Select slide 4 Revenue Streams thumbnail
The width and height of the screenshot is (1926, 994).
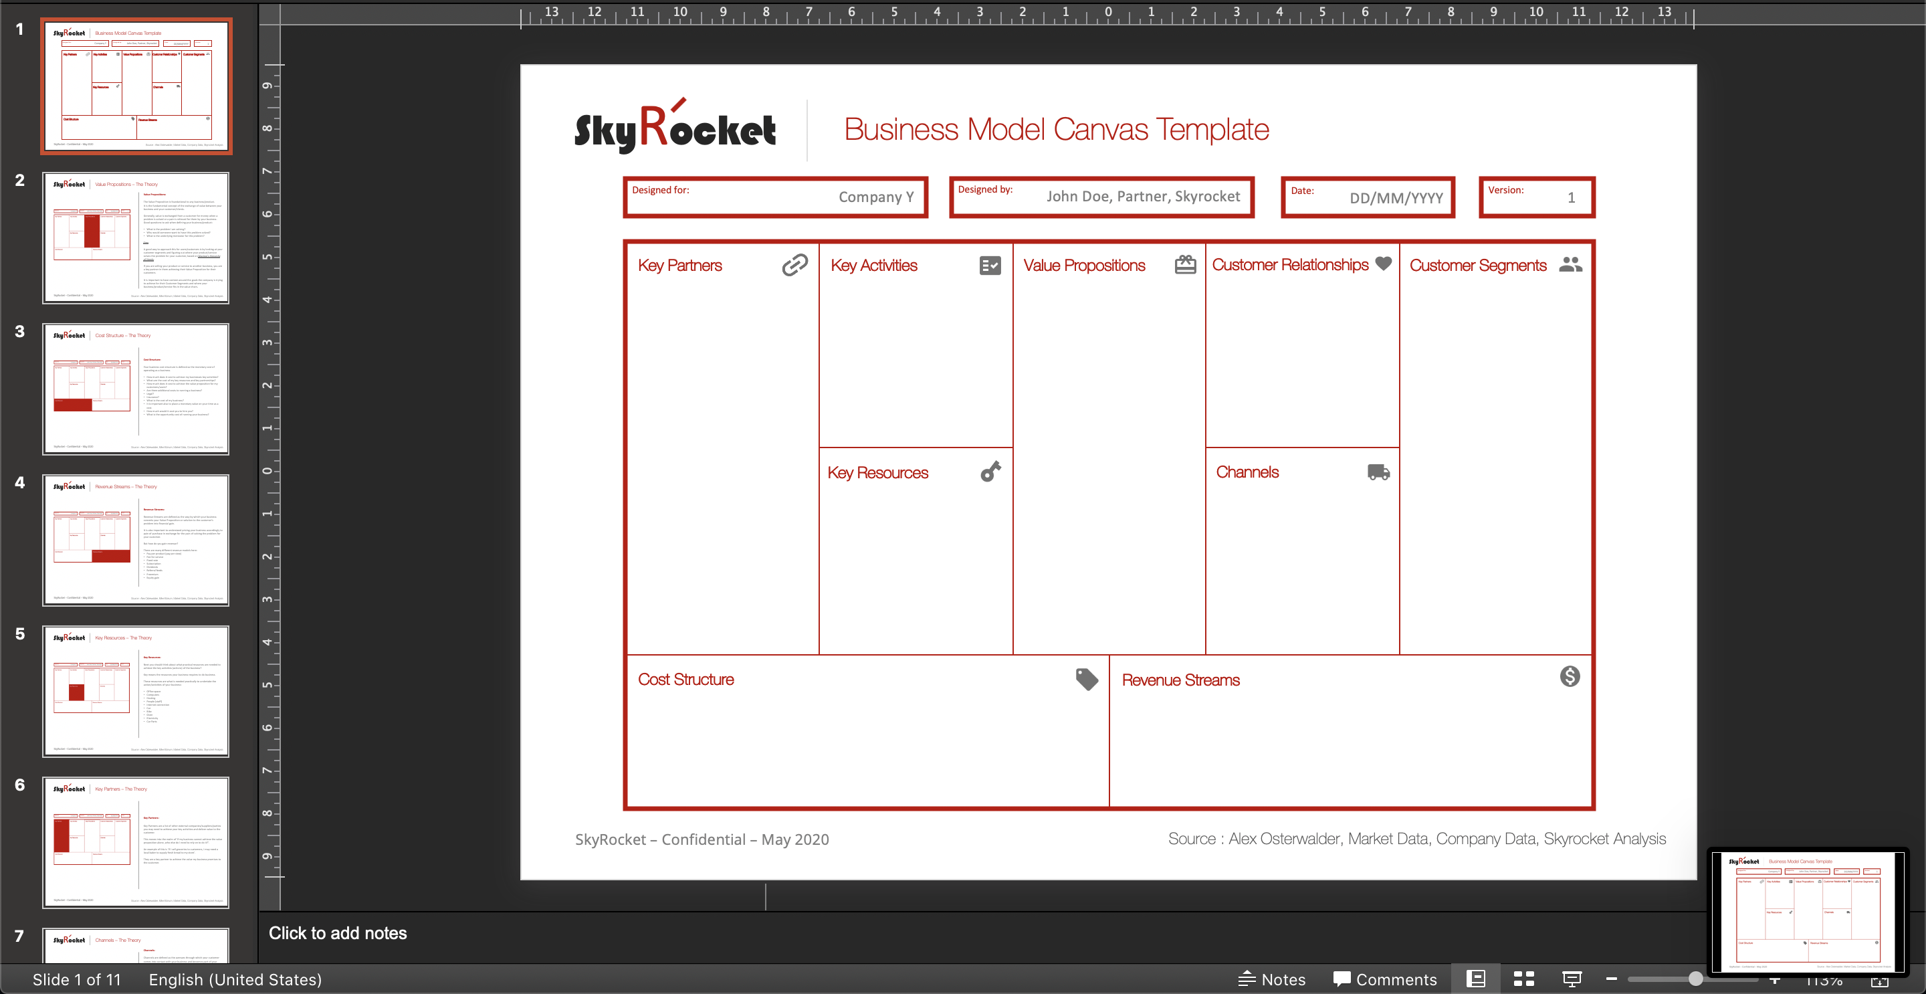(136, 540)
